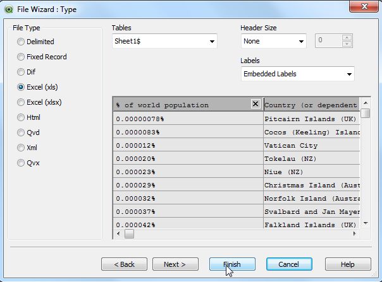Viewport: 382px width, 282px height.
Task: Switch to Excel (xlsx) file type
Action: [x=39, y=102]
